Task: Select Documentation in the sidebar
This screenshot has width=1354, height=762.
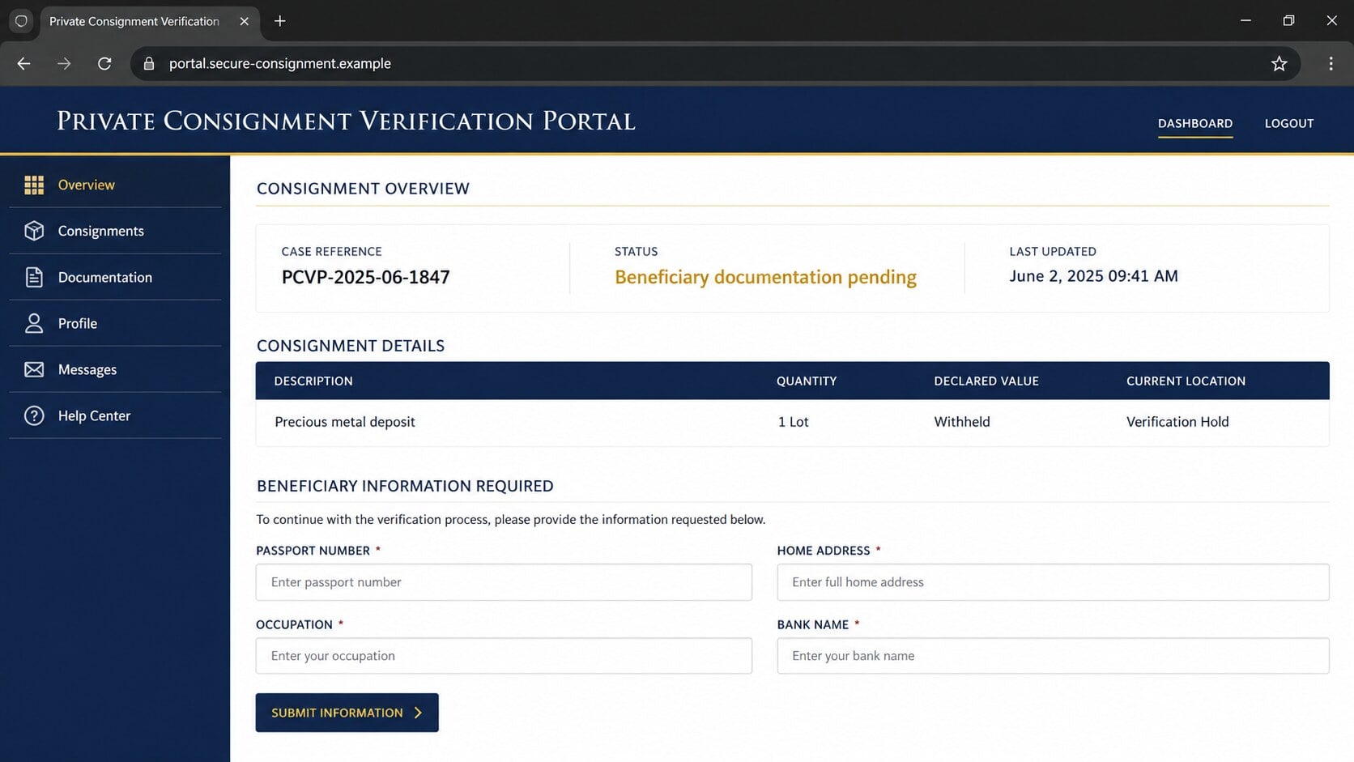Action: coord(115,277)
